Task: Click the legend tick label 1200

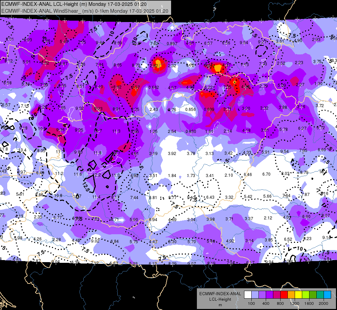Action: click(294, 303)
